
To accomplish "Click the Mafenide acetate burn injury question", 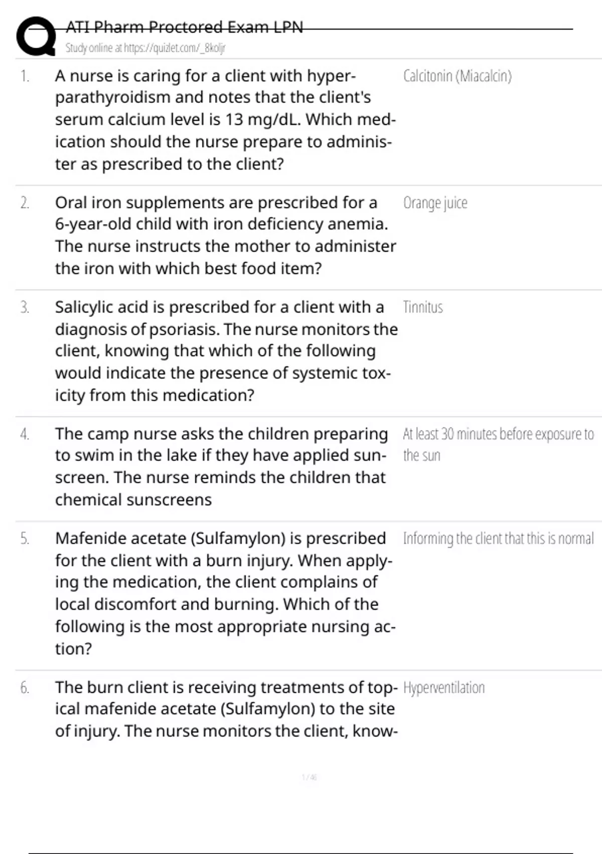I will tap(225, 593).
